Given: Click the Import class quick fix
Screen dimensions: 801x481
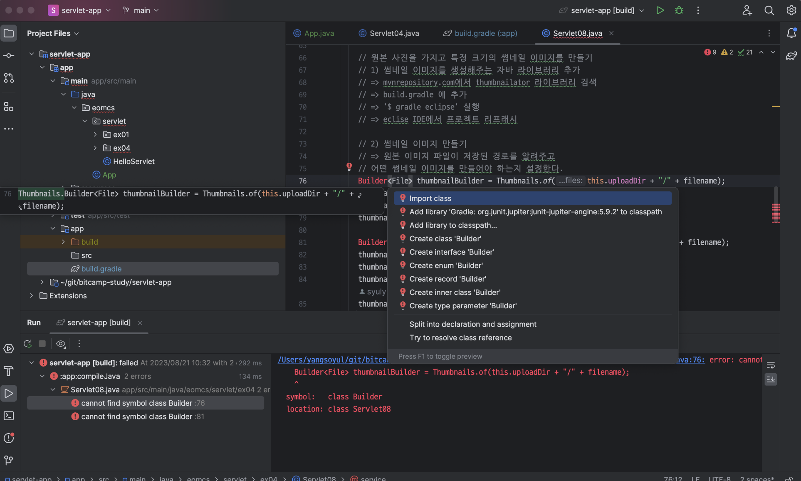Looking at the screenshot, I should (430, 198).
